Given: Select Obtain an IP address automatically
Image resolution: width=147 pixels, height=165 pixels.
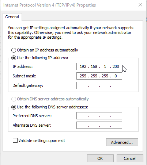Looking at the screenshot, I should 14,50.
